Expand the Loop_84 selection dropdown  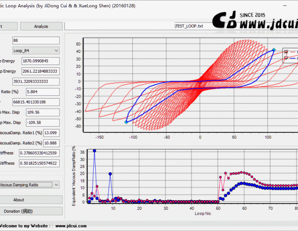pos(56,50)
